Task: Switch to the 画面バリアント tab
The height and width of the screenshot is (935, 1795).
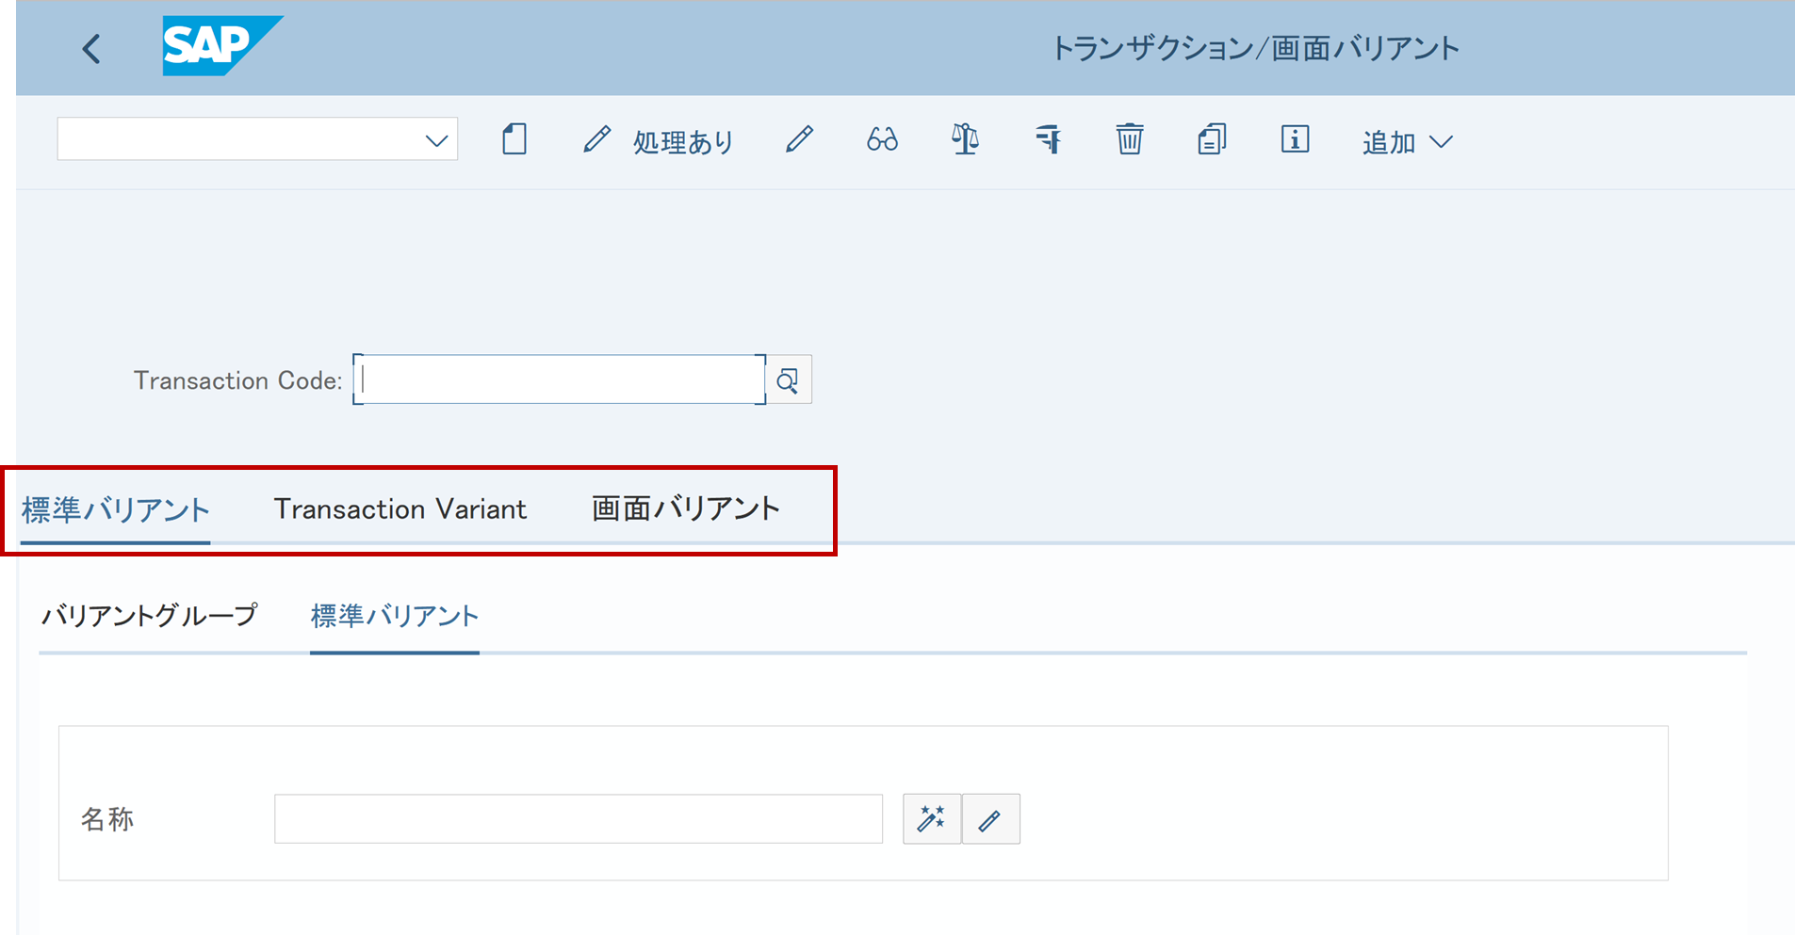Action: 685,509
